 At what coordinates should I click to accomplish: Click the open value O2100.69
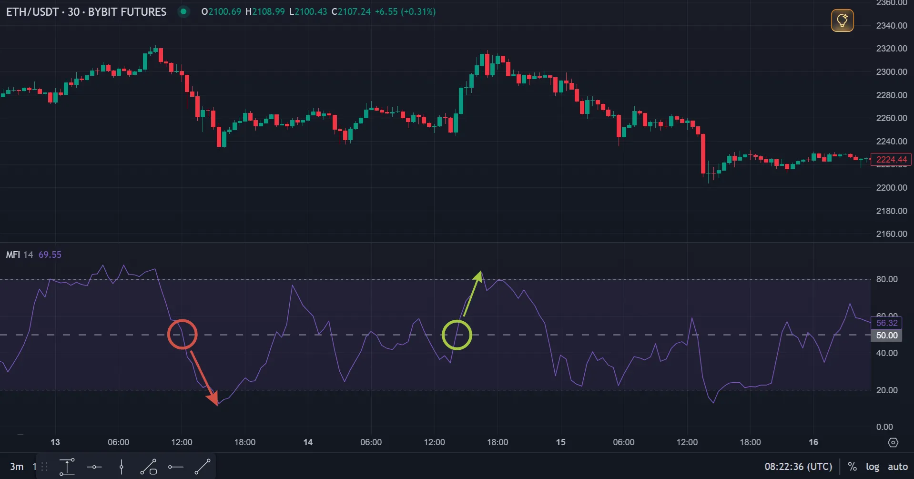[221, 12]
